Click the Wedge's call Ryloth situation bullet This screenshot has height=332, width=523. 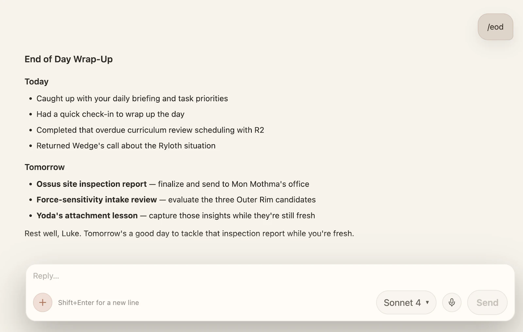click(126, 146)
